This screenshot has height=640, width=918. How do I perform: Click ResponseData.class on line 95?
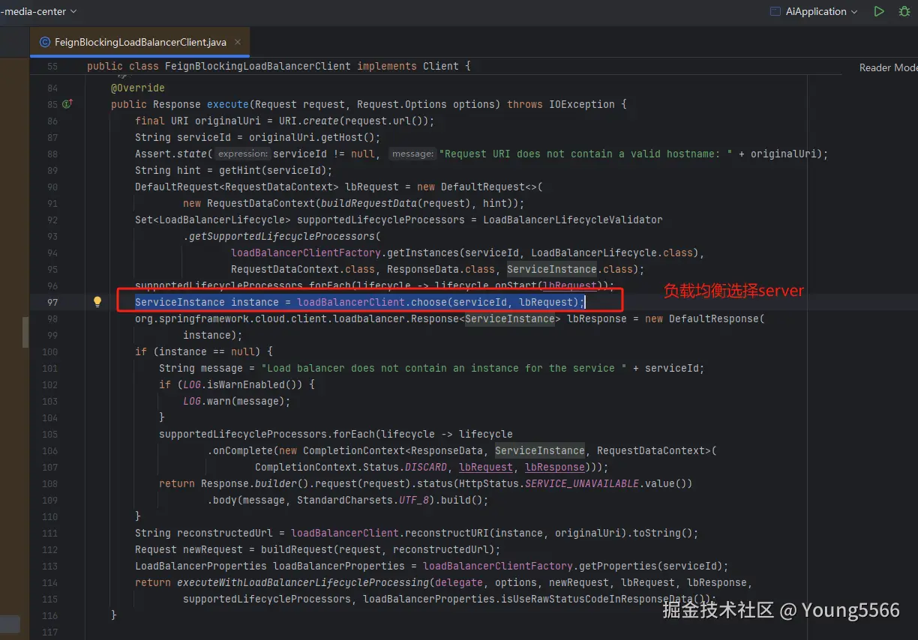click(x=441, y=269)
